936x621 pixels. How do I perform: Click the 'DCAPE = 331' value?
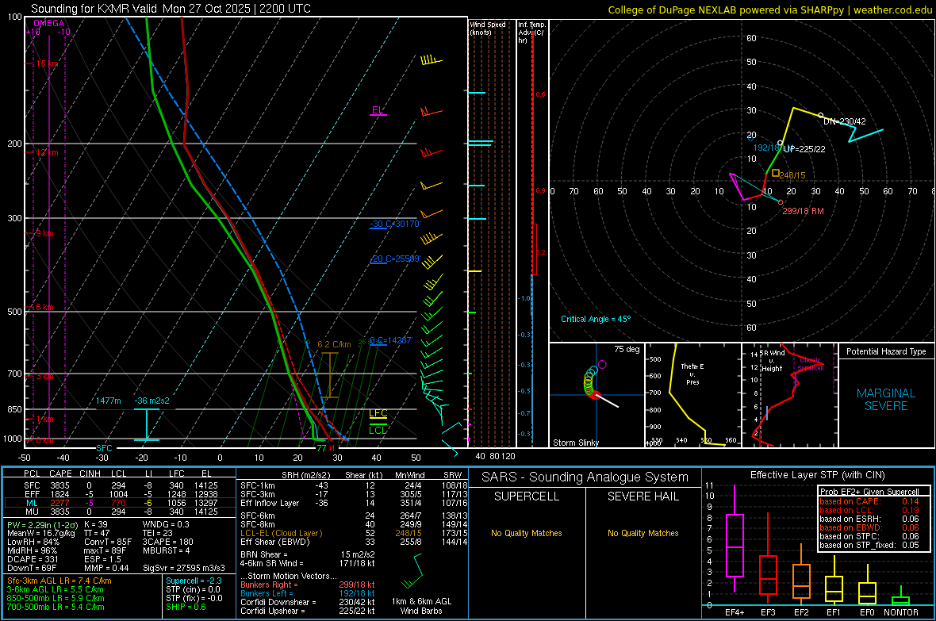coord(33,559)
